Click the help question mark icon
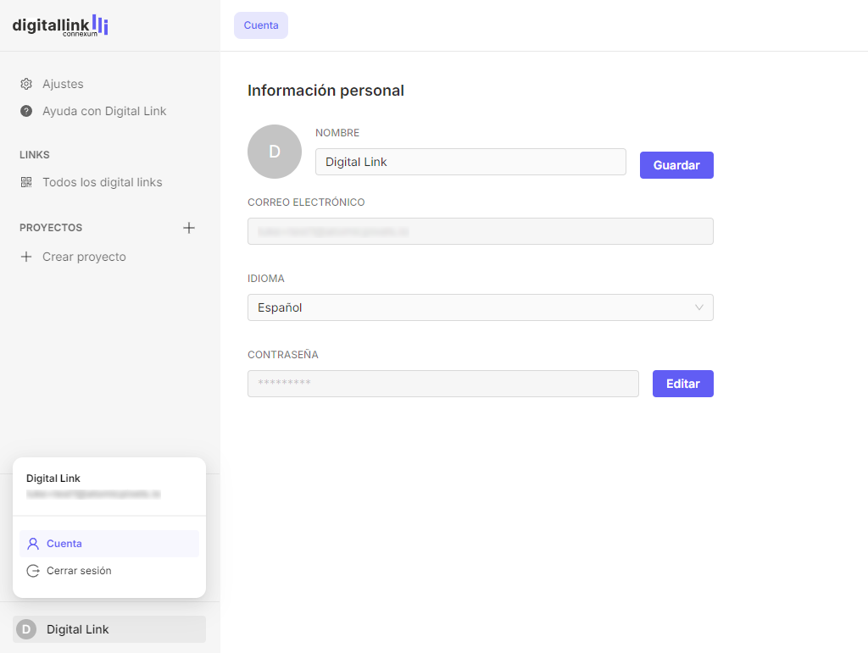 26,111
